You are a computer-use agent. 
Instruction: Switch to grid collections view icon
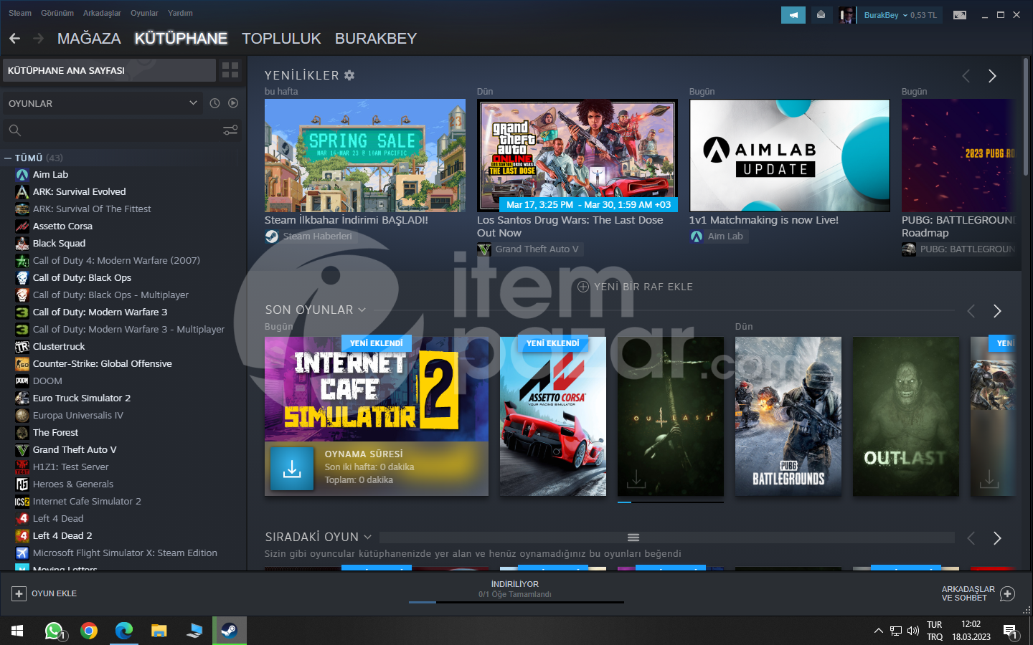click(x=230, y=70)
